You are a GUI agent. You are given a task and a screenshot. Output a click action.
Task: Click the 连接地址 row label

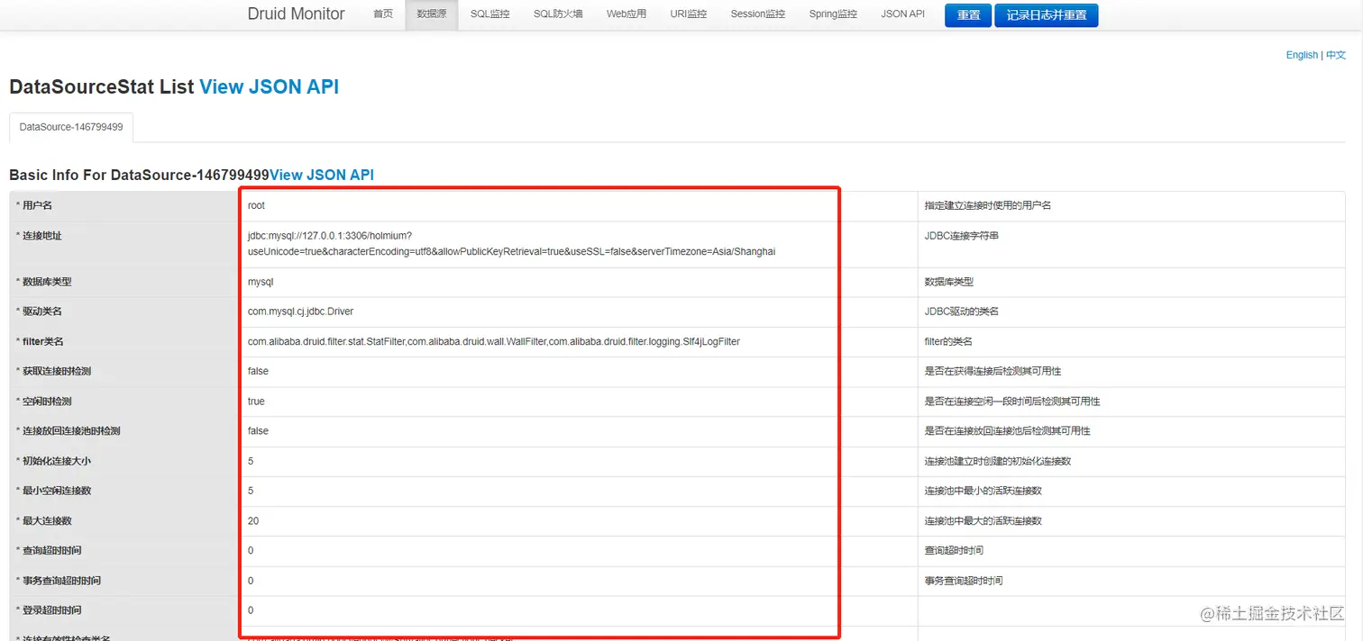pos(39,236)
